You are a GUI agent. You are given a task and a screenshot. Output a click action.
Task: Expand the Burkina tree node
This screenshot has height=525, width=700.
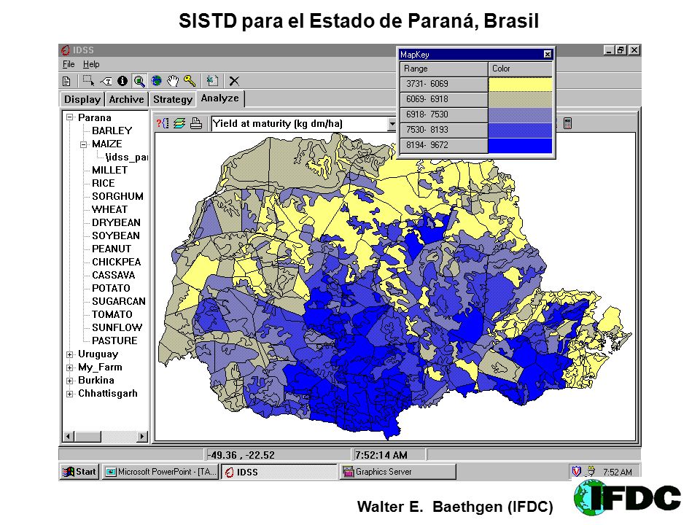point(70,381)
